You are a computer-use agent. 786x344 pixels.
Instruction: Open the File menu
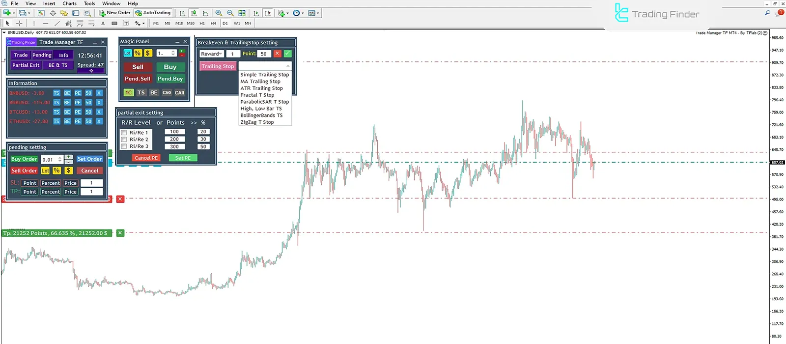(x=15, y=3)
